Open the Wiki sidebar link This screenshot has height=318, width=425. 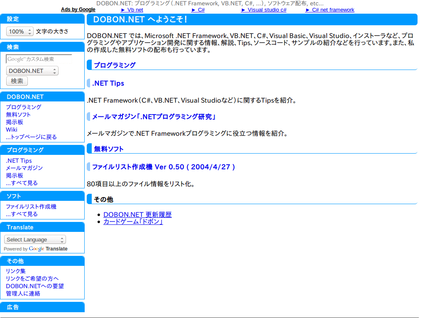(x=12, y=130)
